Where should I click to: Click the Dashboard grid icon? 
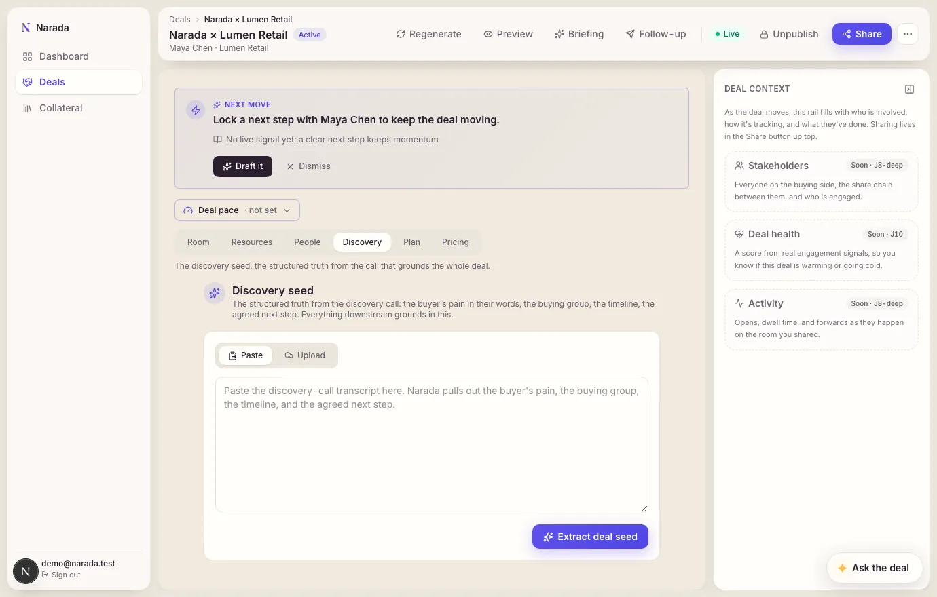click(x=27, y=56)
